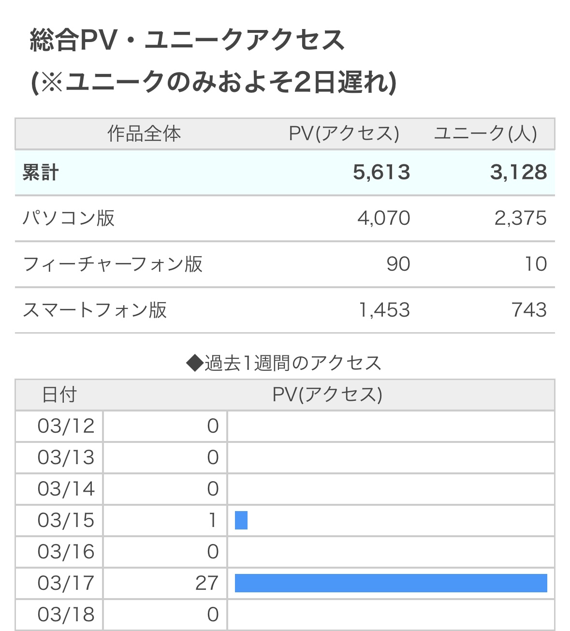Click the small 03/15 blue bar
The width and height of the screenshot is (570, 631).
tap(241, 520)
